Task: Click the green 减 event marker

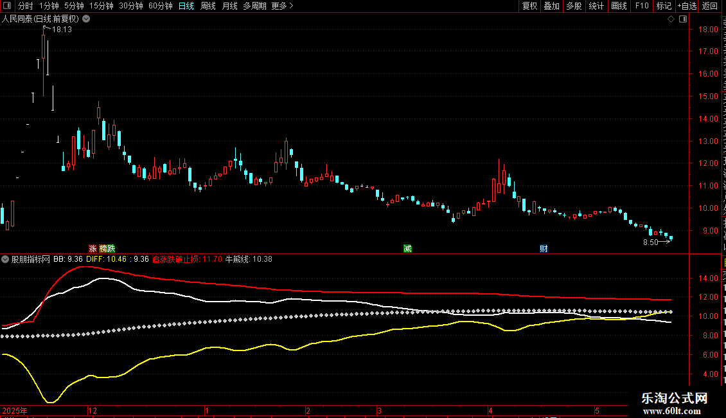Action: point(407,249)
